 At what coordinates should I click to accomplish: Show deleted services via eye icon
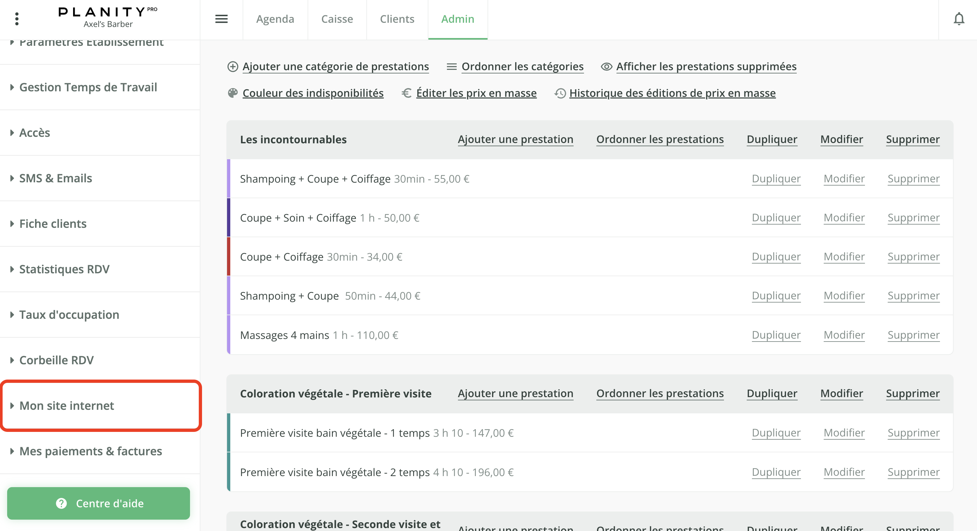coord(606,67)
